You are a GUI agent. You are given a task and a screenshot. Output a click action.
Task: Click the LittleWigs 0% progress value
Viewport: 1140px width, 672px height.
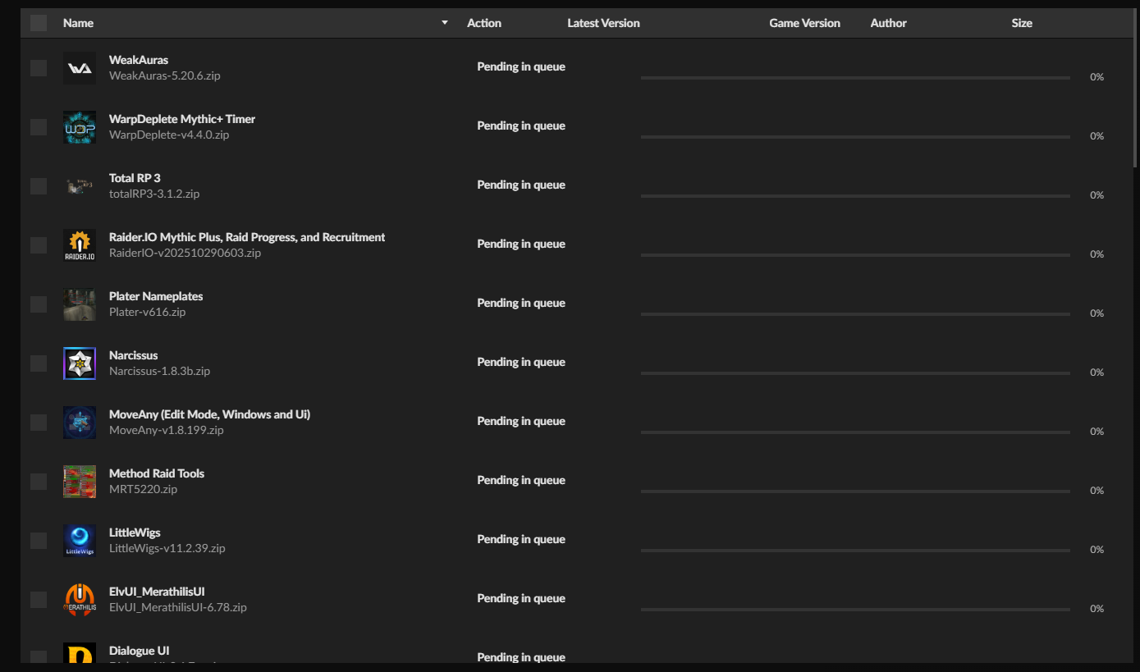(x=1097, y=550)
